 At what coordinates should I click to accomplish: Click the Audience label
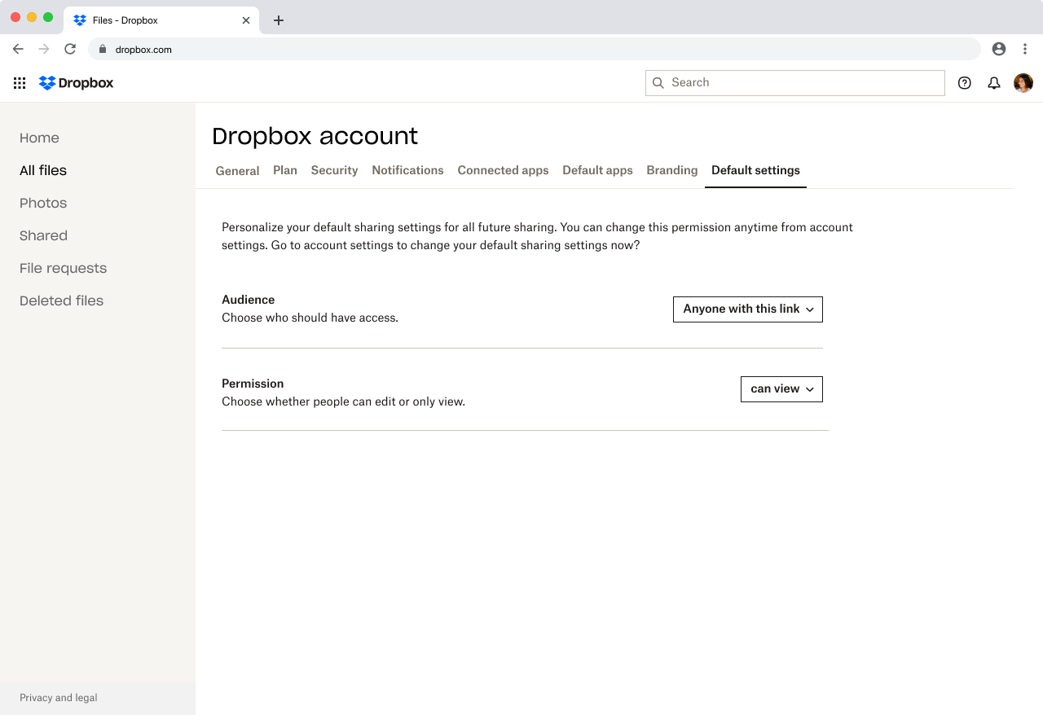(x=249, y=300)
